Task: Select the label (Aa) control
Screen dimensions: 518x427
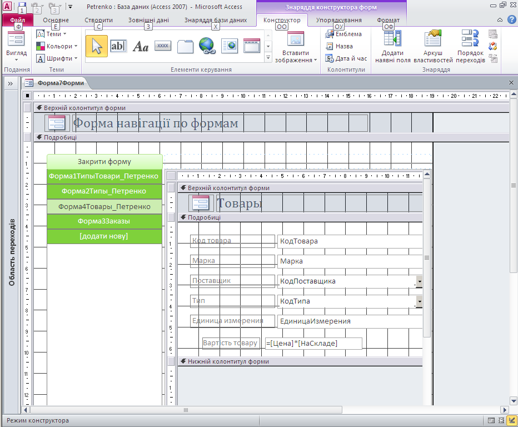Action: click(141, 46)
